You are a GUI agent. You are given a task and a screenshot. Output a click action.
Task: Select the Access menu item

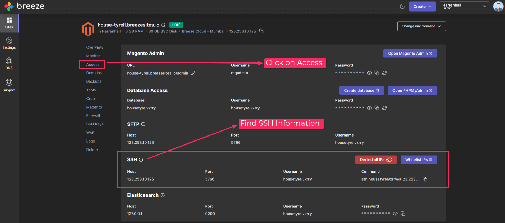click(x=93, y=65)
